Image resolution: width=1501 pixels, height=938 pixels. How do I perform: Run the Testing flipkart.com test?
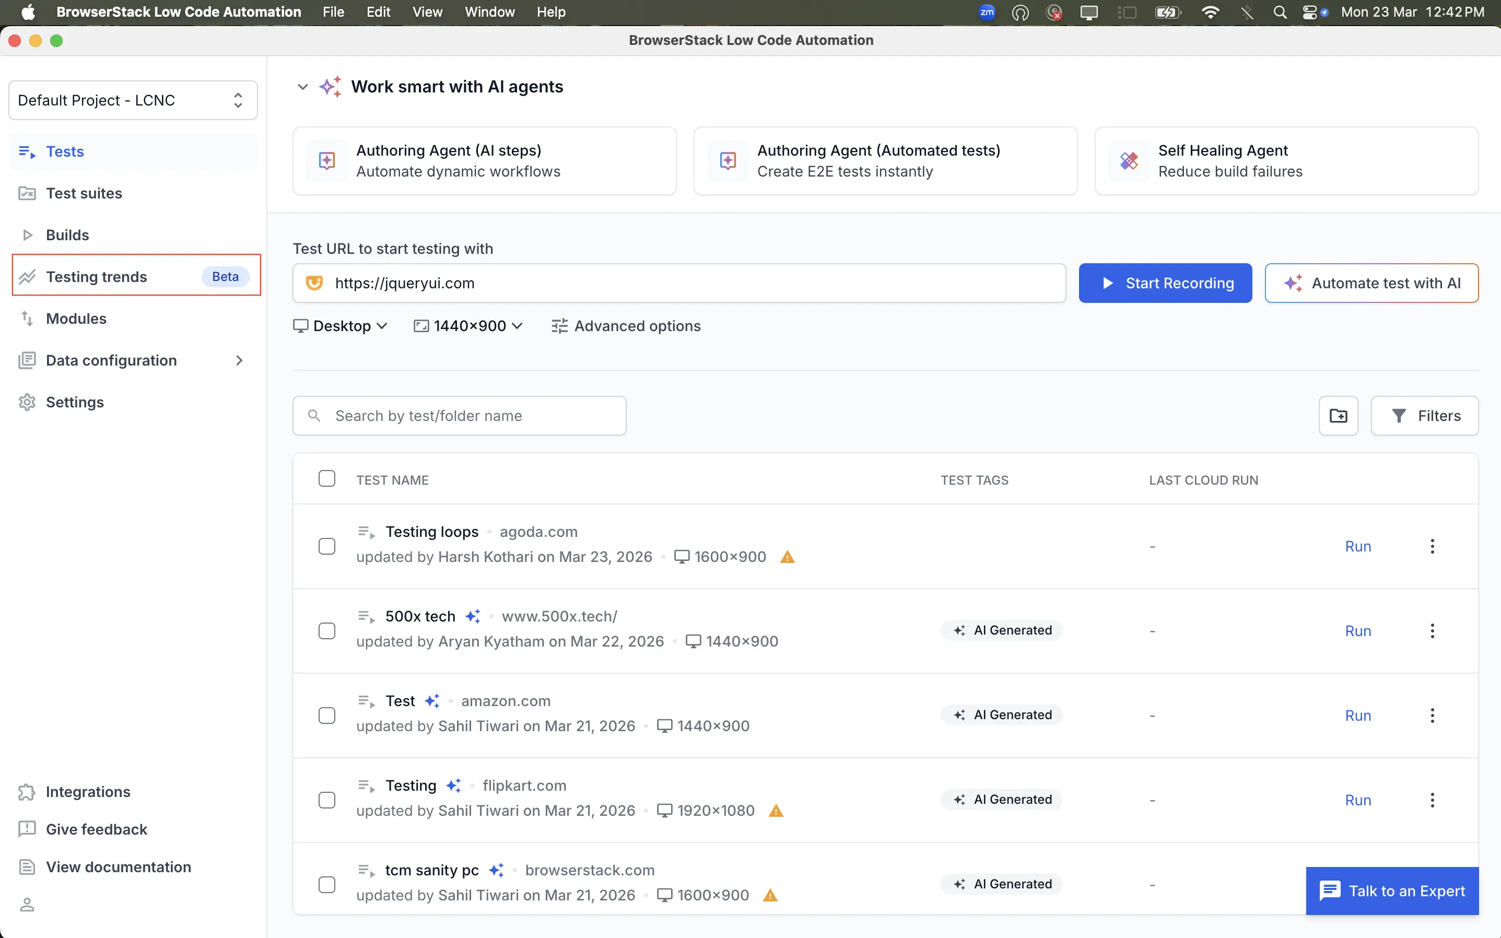(1357, 800)
